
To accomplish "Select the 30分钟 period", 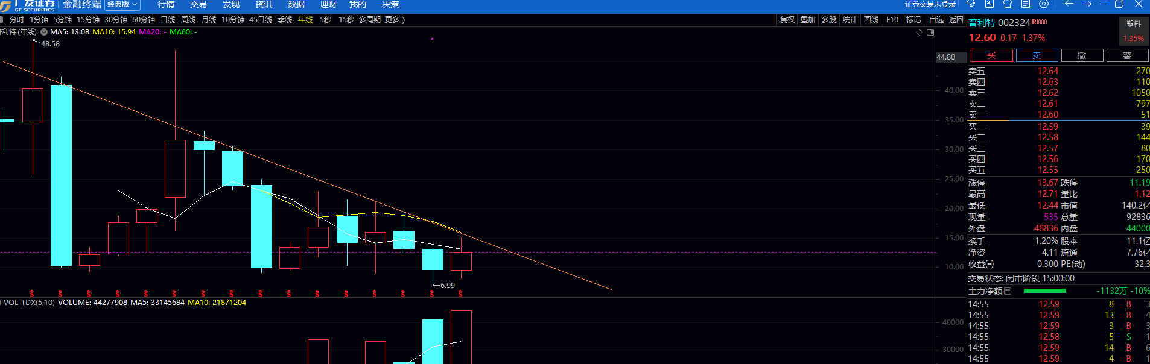I will [x=116, y=20].
